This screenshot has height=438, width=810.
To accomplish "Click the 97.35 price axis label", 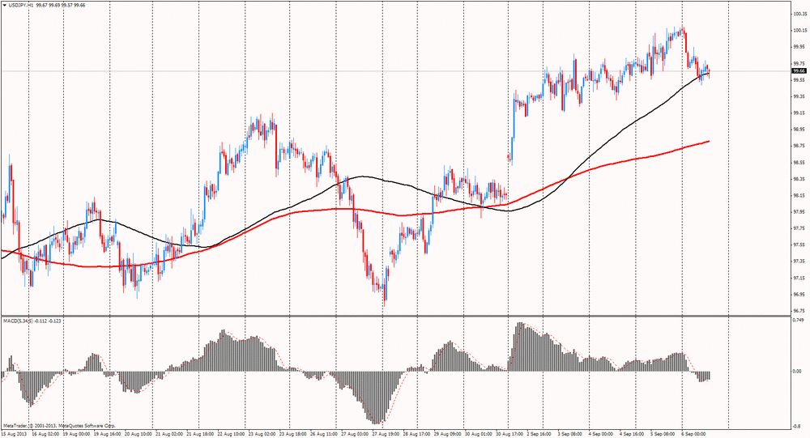I will [799, 262].
